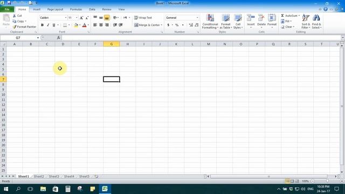Viewport: 345px width, 194px height.
Task: Click the Insert Worksheet tab icon
Action: point(96,176)
